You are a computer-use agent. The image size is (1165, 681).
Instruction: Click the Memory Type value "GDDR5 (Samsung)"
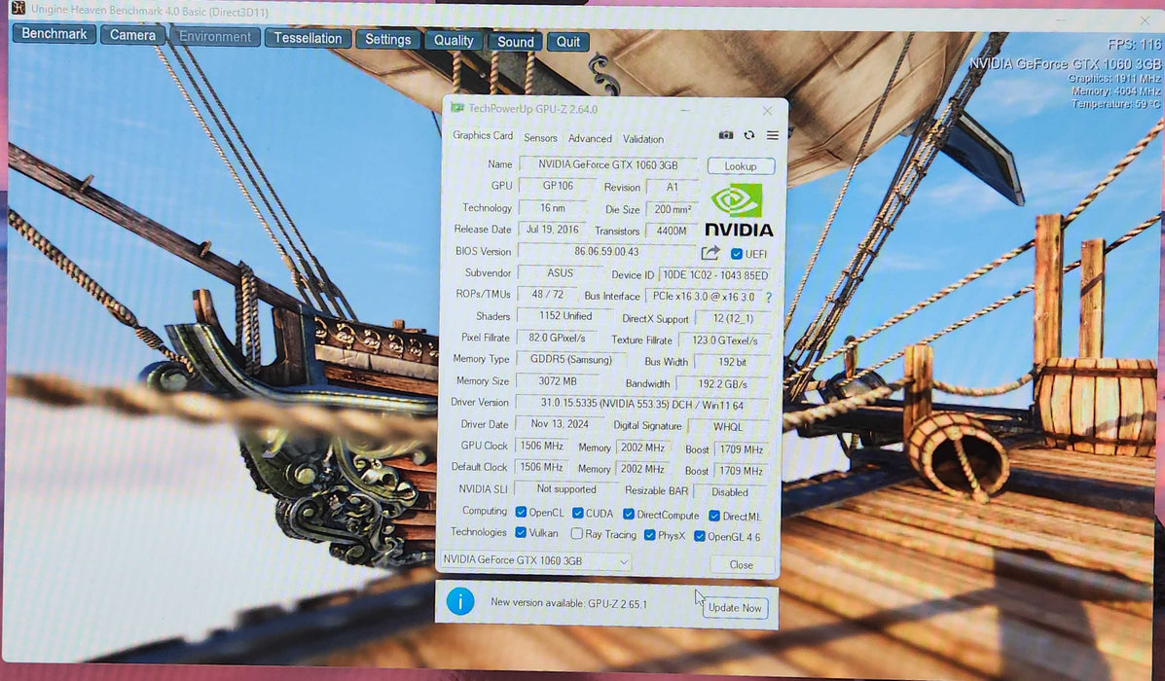tap(570, 359)
